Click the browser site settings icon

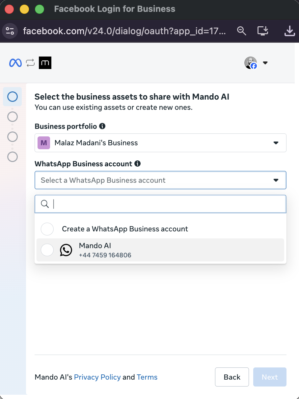(x=10, y=31)
